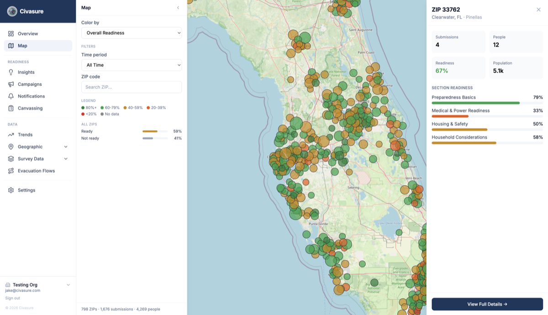The image size is (548, 315).
Task: Toggle the No data legend filter
Action: coord(110,114)
